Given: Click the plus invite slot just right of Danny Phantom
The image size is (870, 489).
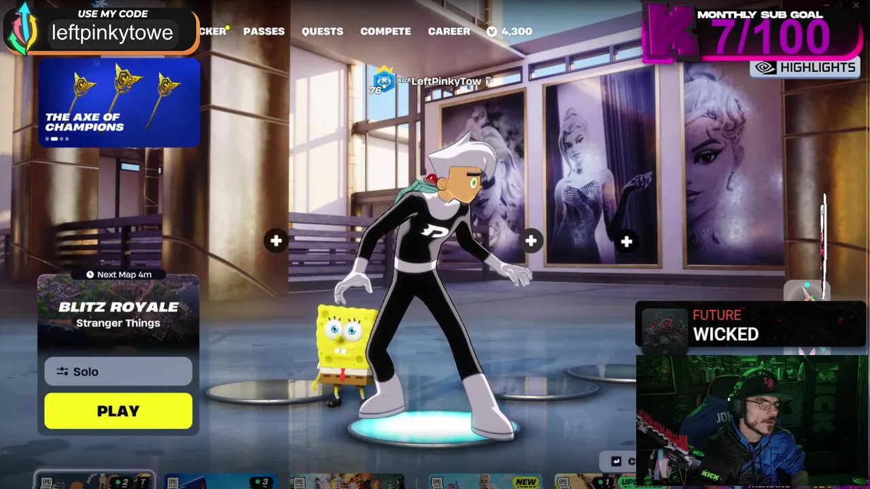Looking at the screenshot, I should 531,240.
